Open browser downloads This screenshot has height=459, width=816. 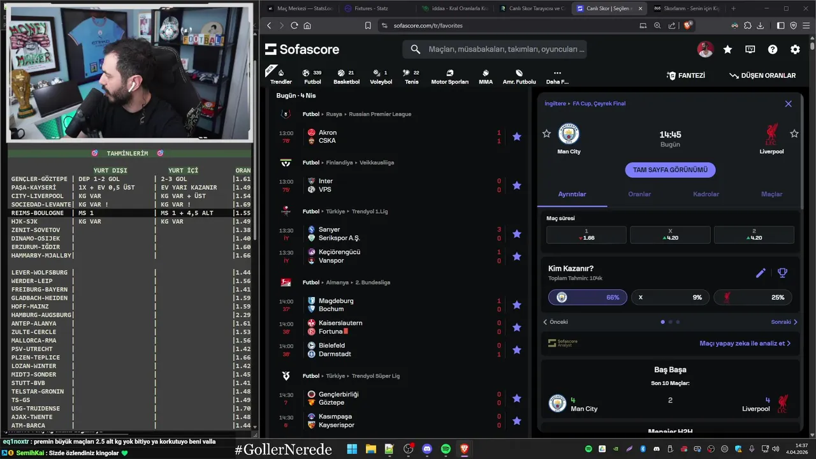tap(760, 25)
